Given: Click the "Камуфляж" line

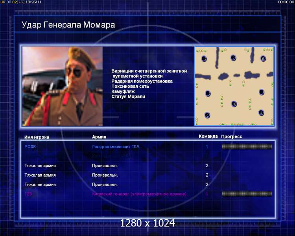Looking at the screenshot, I should (x=123, y=92).
